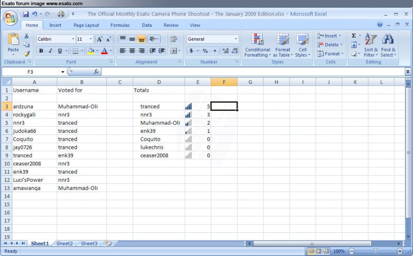Click the Format cells button
The image size is (413, 256).
pyautogui.click(x=330, y=54)
